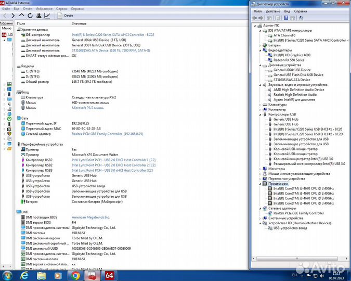The height and width of the screenshot is (281, 351).
Task: Open Справка menu in AIDA64
Action: tap(77, 9)
